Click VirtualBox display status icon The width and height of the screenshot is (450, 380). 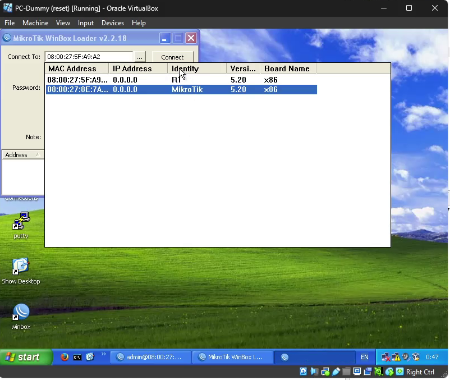pyautogui.click(x=357, y=372)
